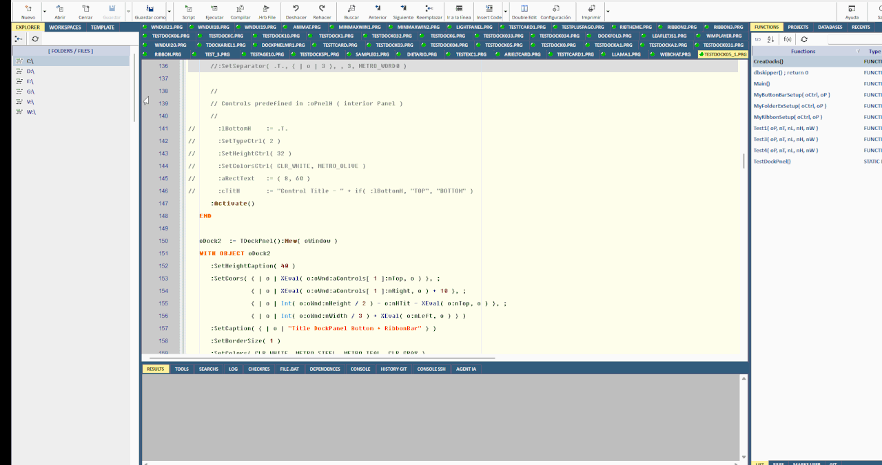The width and height of the screenshot is (882, 465).
Task: Click the results pane down scroll arrow
Action: click(x=743, y=456)
